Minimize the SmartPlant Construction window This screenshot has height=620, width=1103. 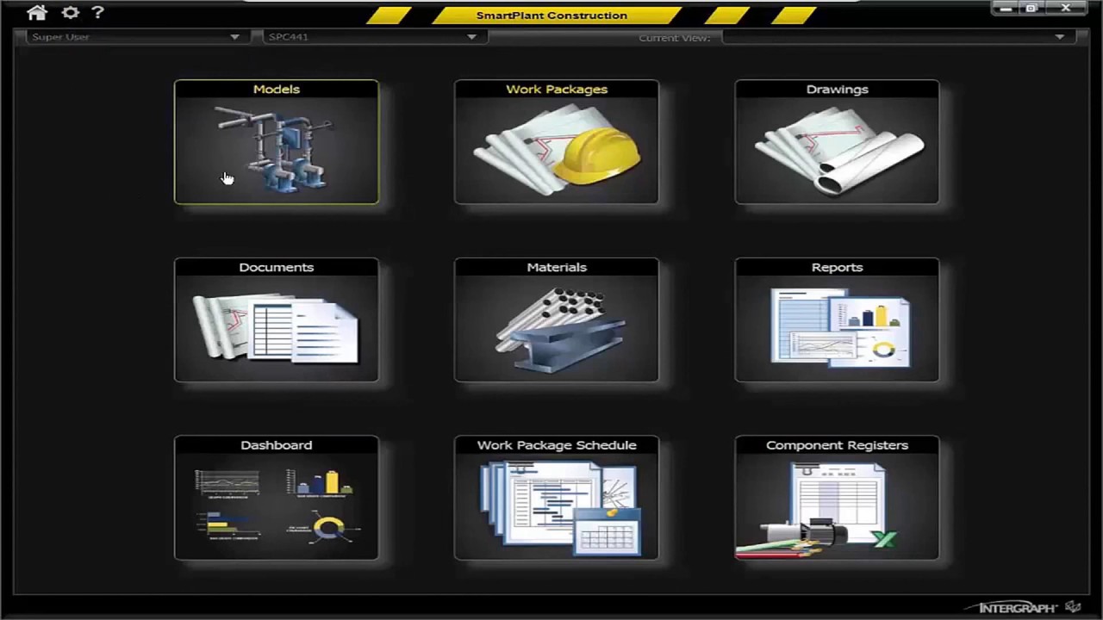click(1005, 8)
